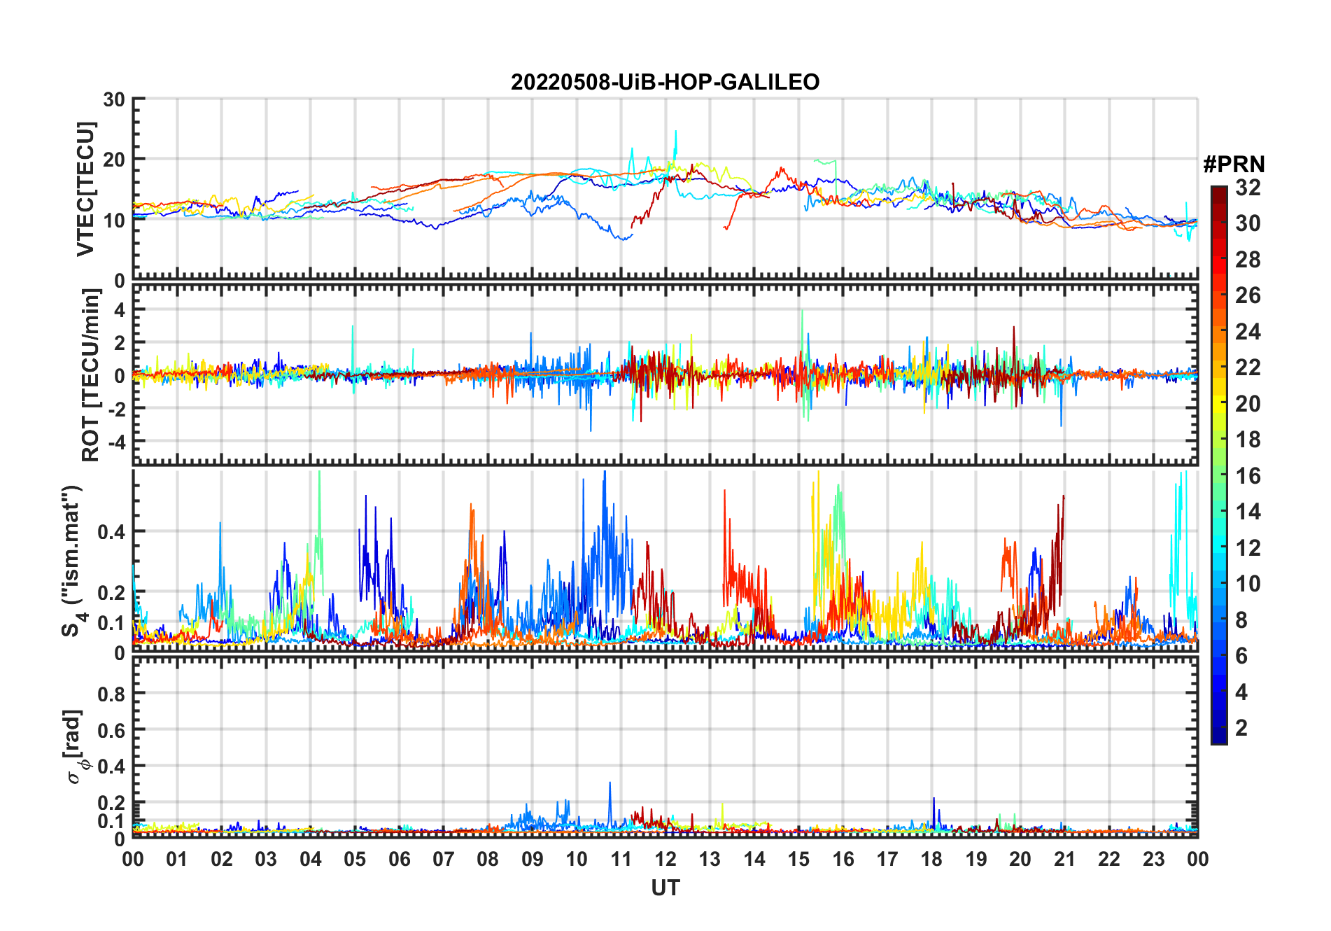Select dark red color at PRN 32
Viewport: 1331px width, 931px height.
(1219, 190)
